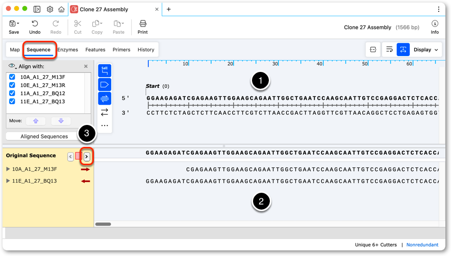This screenshot has height=256, width=451.
Task: Expand the 10A_A1_27_M13F aligned row
Action: coord(8,169)
